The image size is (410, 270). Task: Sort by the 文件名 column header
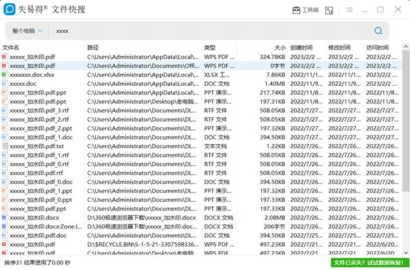coord(11,47)
